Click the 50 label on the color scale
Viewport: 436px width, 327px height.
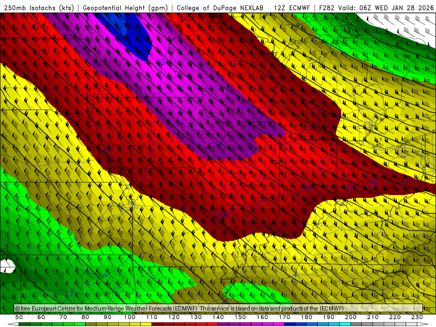[19, 317]
